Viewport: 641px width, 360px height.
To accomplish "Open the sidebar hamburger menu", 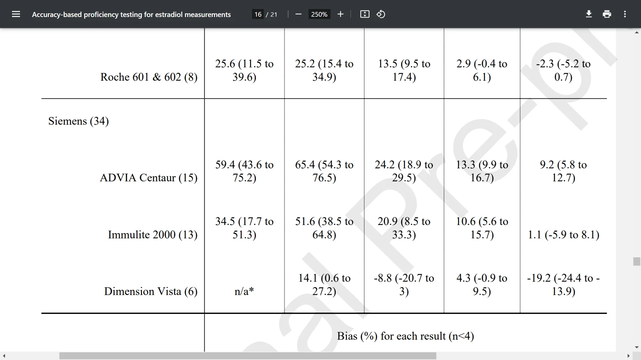I will click(16, 14).
